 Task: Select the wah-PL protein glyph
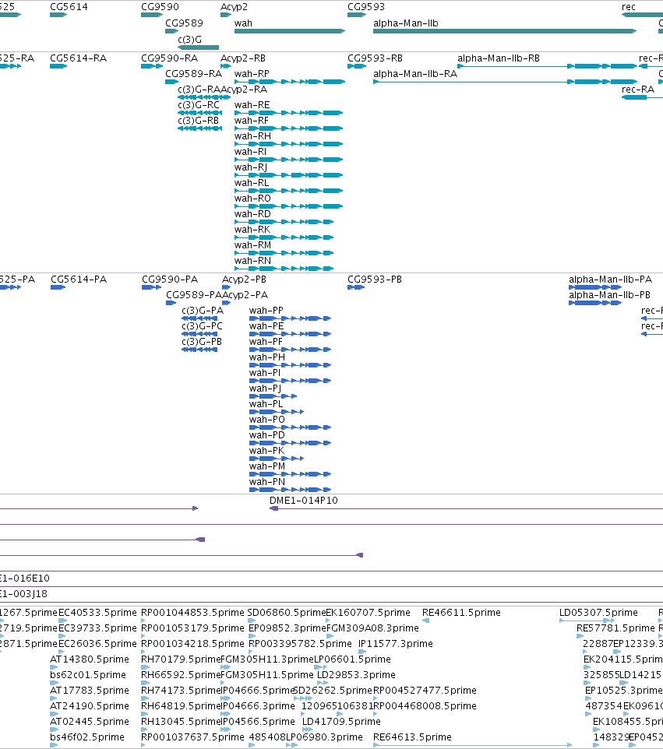pos(277,412)
